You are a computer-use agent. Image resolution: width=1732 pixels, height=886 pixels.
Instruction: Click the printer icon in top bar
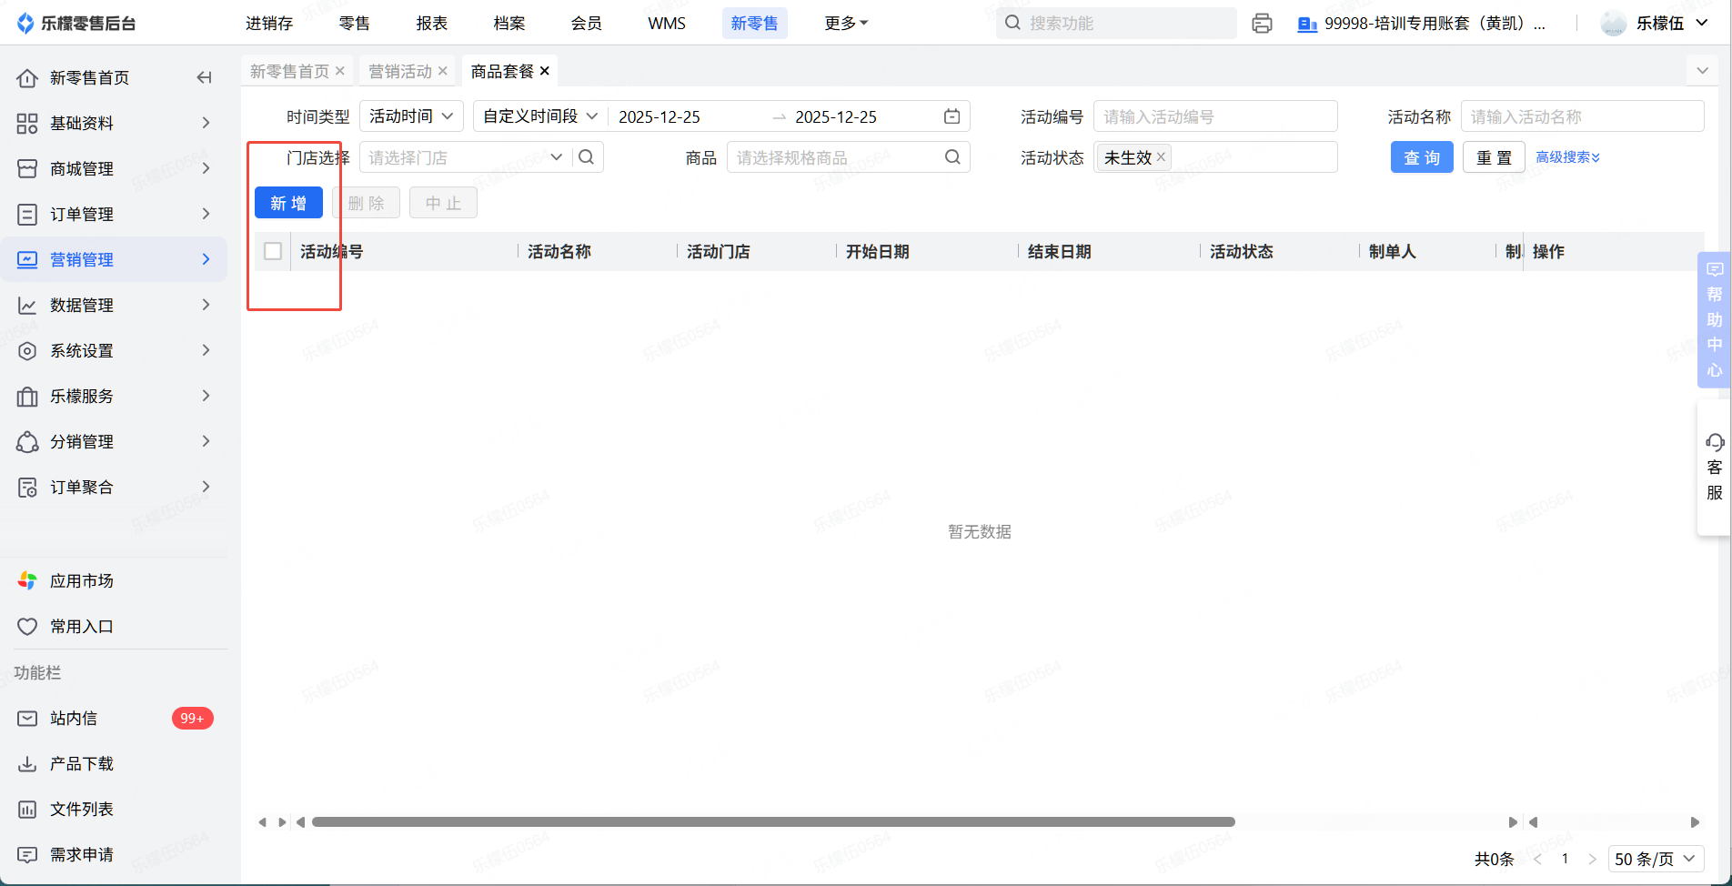(1262, 24)
